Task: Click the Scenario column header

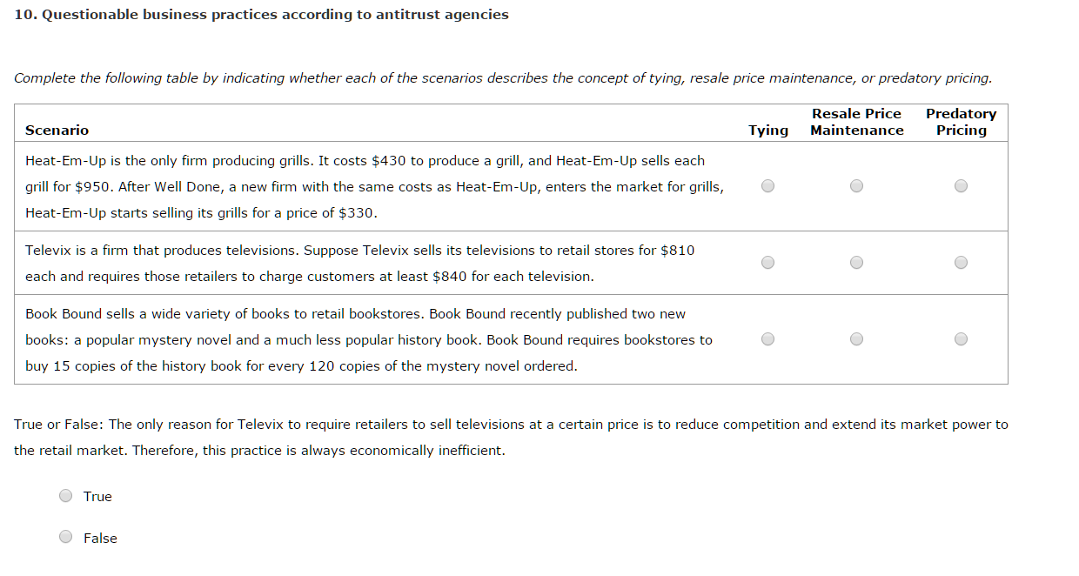Action: tap(57, 131)
